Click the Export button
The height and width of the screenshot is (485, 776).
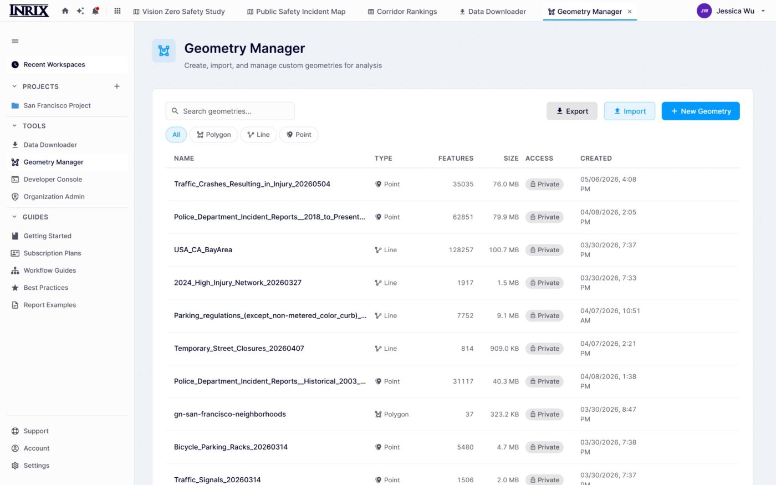coord(572,111)
